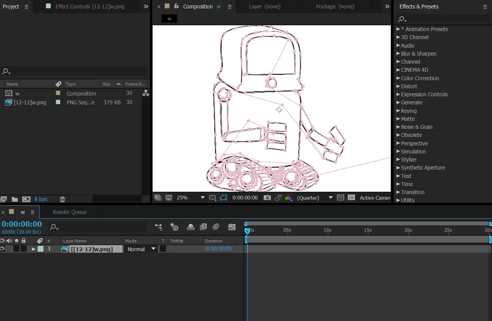This screenshot has width=492, height=321.
Task: Open the Active Camera view dropdown
Action: pos(375,198)
